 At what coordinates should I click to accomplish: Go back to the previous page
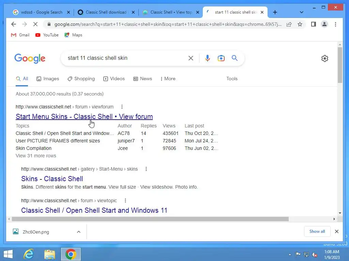(14, 24)
